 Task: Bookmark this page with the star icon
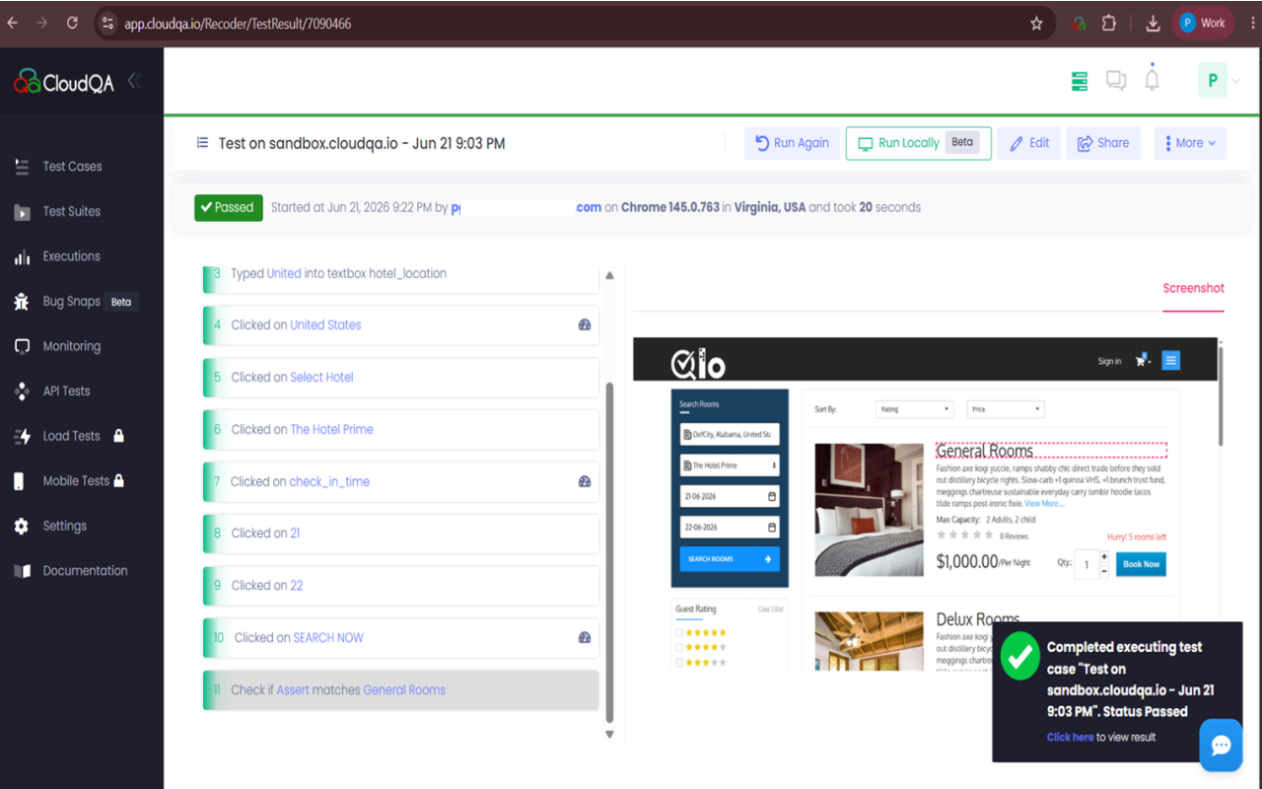[x=1036, y=24]
